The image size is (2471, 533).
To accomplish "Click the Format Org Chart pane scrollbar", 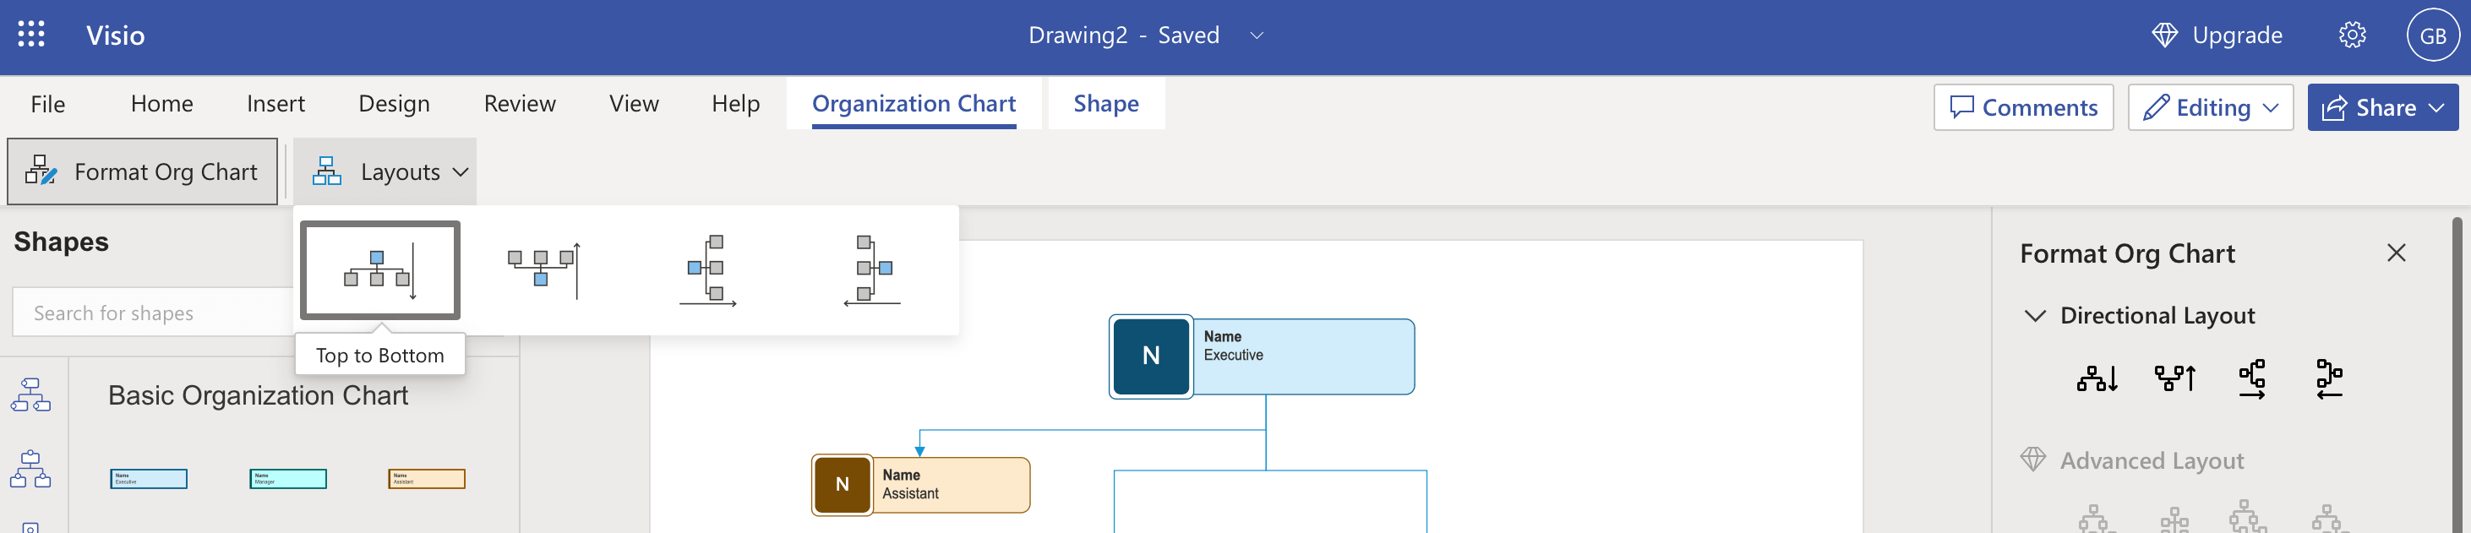I will (2457, 374).
